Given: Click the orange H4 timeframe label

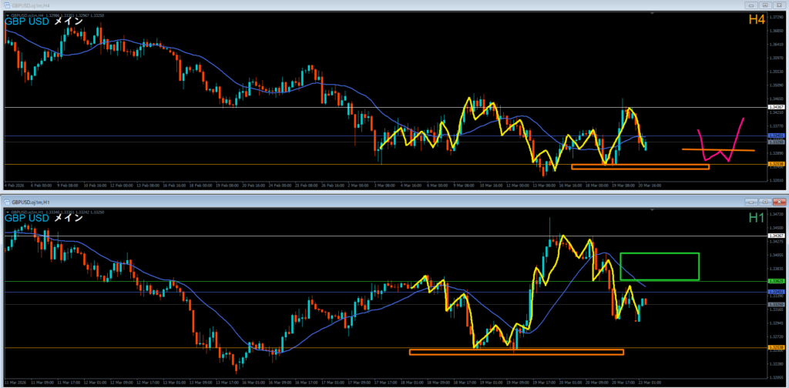Looking at the screenshot, I should click(757, 19).
